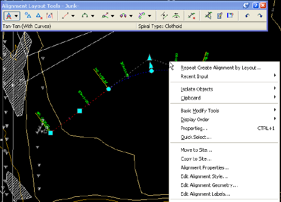The image size is (281, 202).
Task: Select the Tangent-Tangent draw tool
Action: click(x=9, y=16)
